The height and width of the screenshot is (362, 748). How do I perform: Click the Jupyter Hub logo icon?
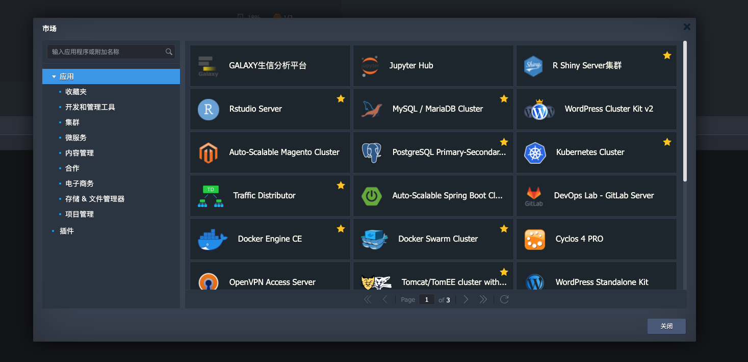point(370,66)
